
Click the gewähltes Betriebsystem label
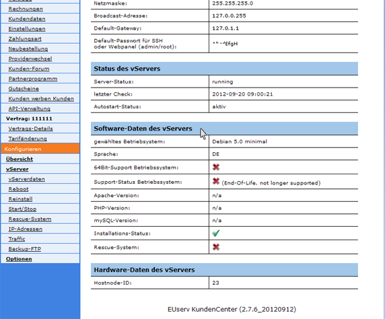(129, 142)
